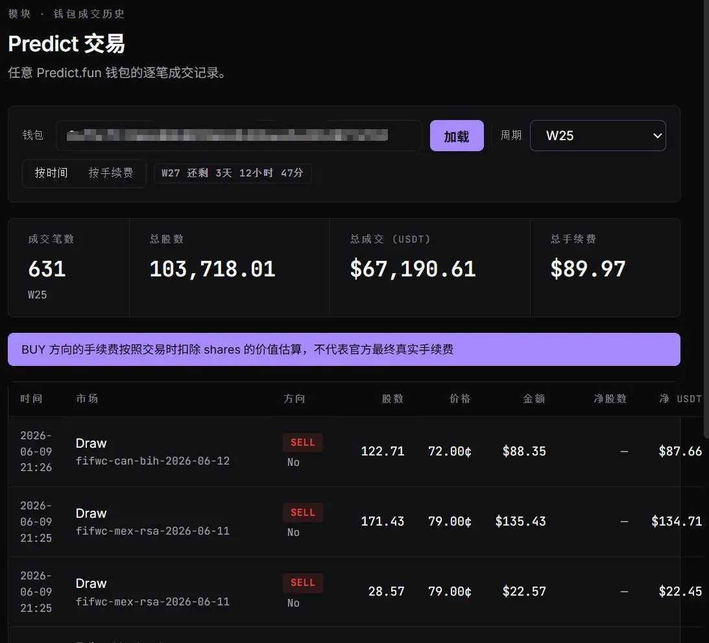The image size is (709, 643).
Task: Select the $135.43 amount cell
Action: pos(520,522)
